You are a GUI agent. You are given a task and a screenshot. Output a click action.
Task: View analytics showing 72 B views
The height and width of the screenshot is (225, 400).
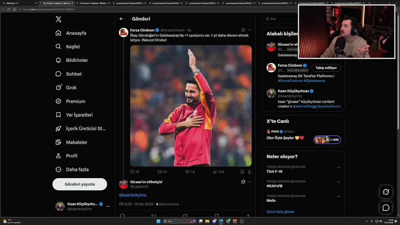tap(218, 172)
